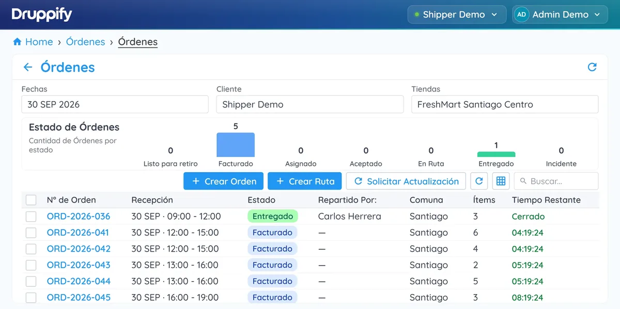Click the Carlos Herrera cell
The image size is (620, 309).
350,217
